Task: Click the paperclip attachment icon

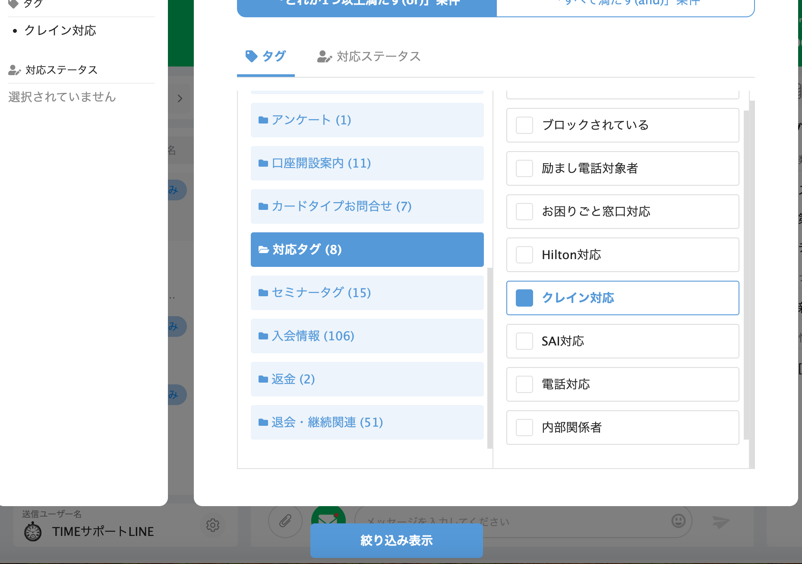Action: click(285, 521)
